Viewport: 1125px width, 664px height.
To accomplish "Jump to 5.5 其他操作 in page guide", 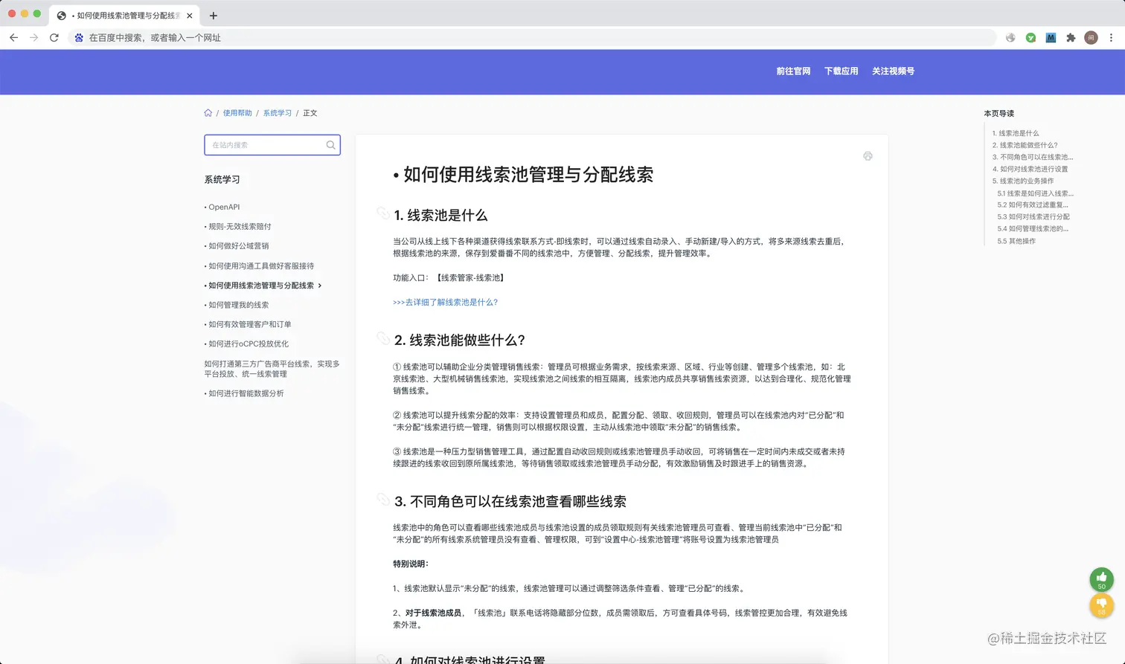I will click(1016, 241).
